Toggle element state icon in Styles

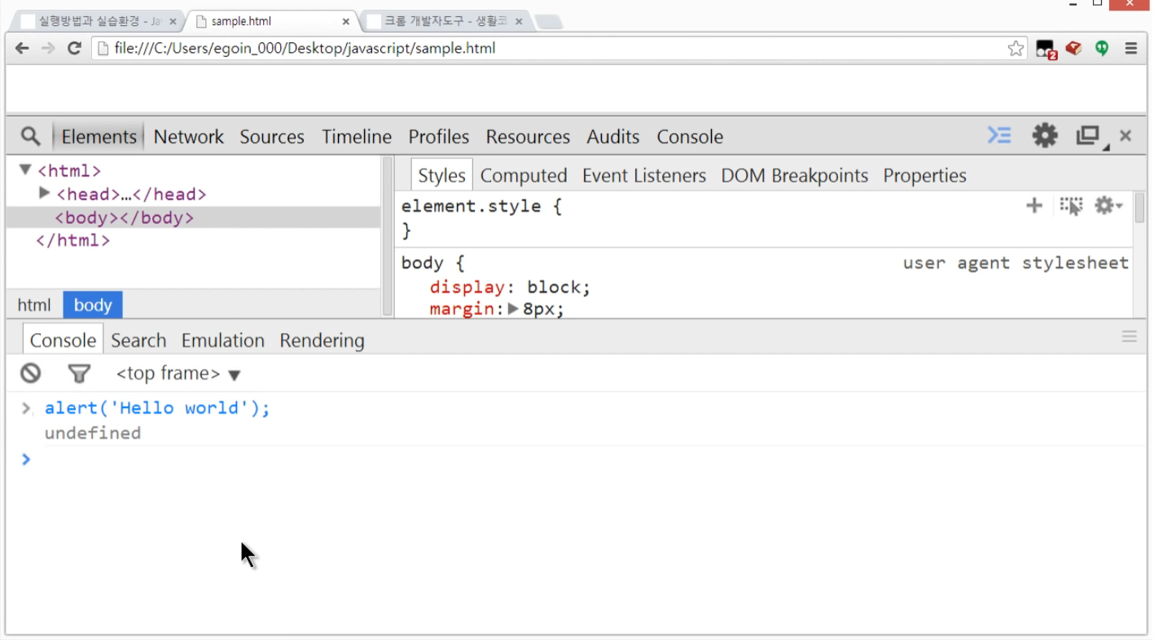click(x=1071, y=205)
